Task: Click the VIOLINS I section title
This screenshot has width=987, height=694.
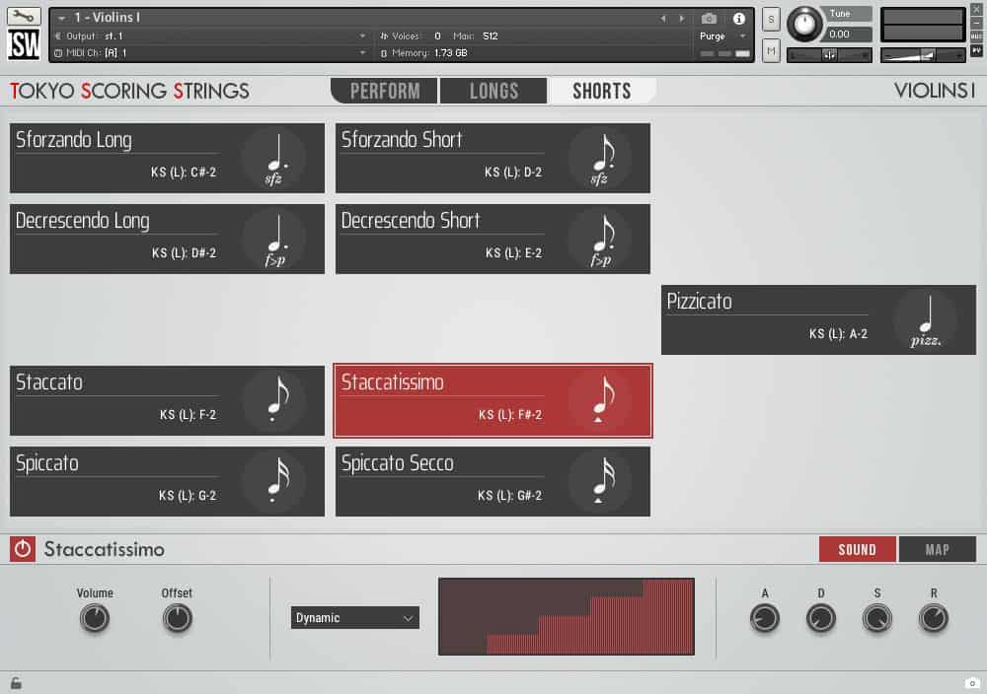Action: coord(935,91)
